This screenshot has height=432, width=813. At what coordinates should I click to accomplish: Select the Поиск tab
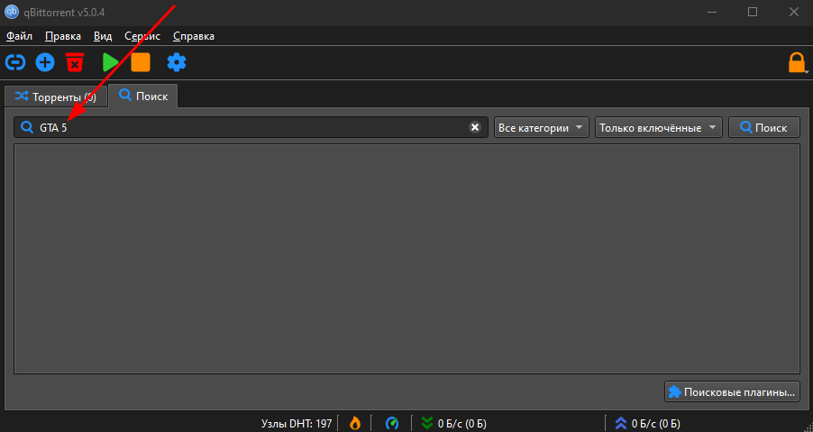coord(143,96)
